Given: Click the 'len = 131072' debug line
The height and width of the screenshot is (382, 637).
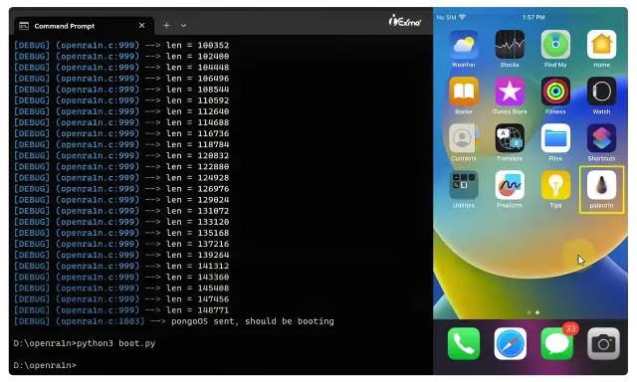Looking at the screenshot, I should coord(121,211).
